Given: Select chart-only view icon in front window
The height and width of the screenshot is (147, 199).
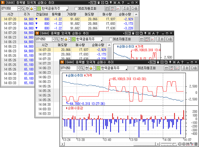Looking at the screenshot, I should tap(177, 68).
